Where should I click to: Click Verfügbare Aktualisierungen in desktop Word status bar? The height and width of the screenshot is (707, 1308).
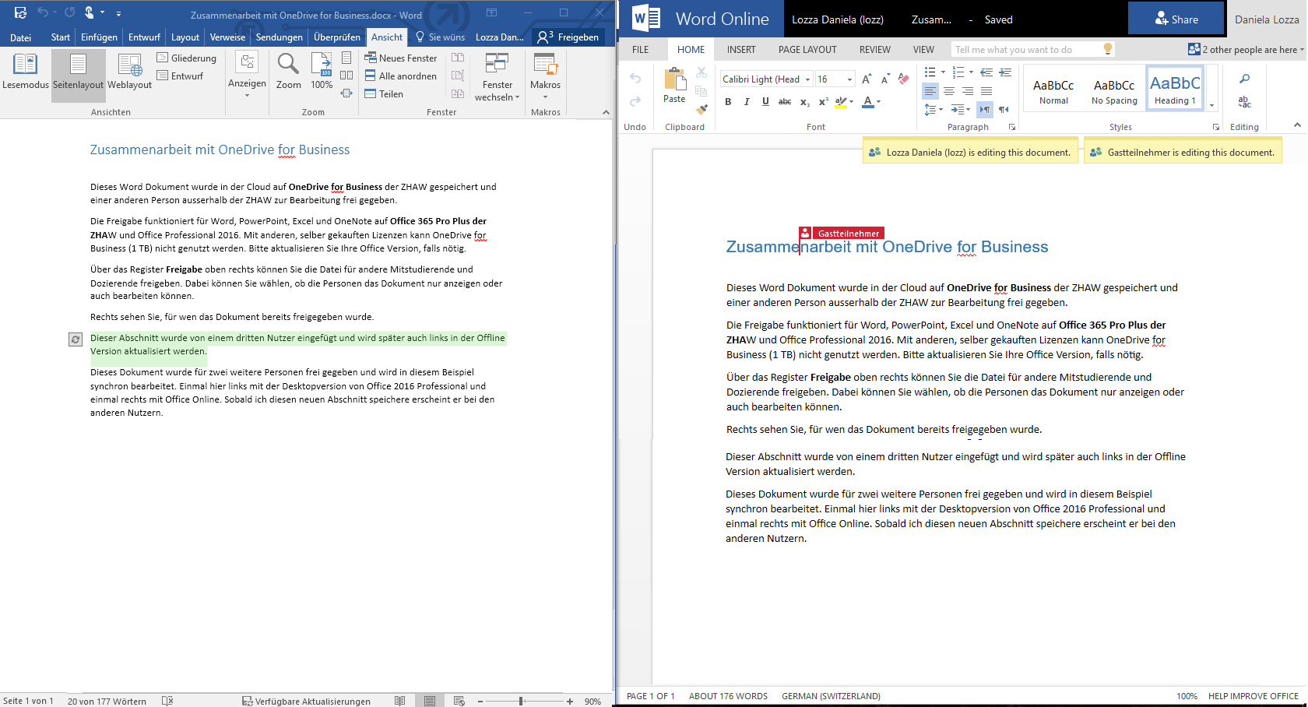pyautogui.click(x=306, y=701)
